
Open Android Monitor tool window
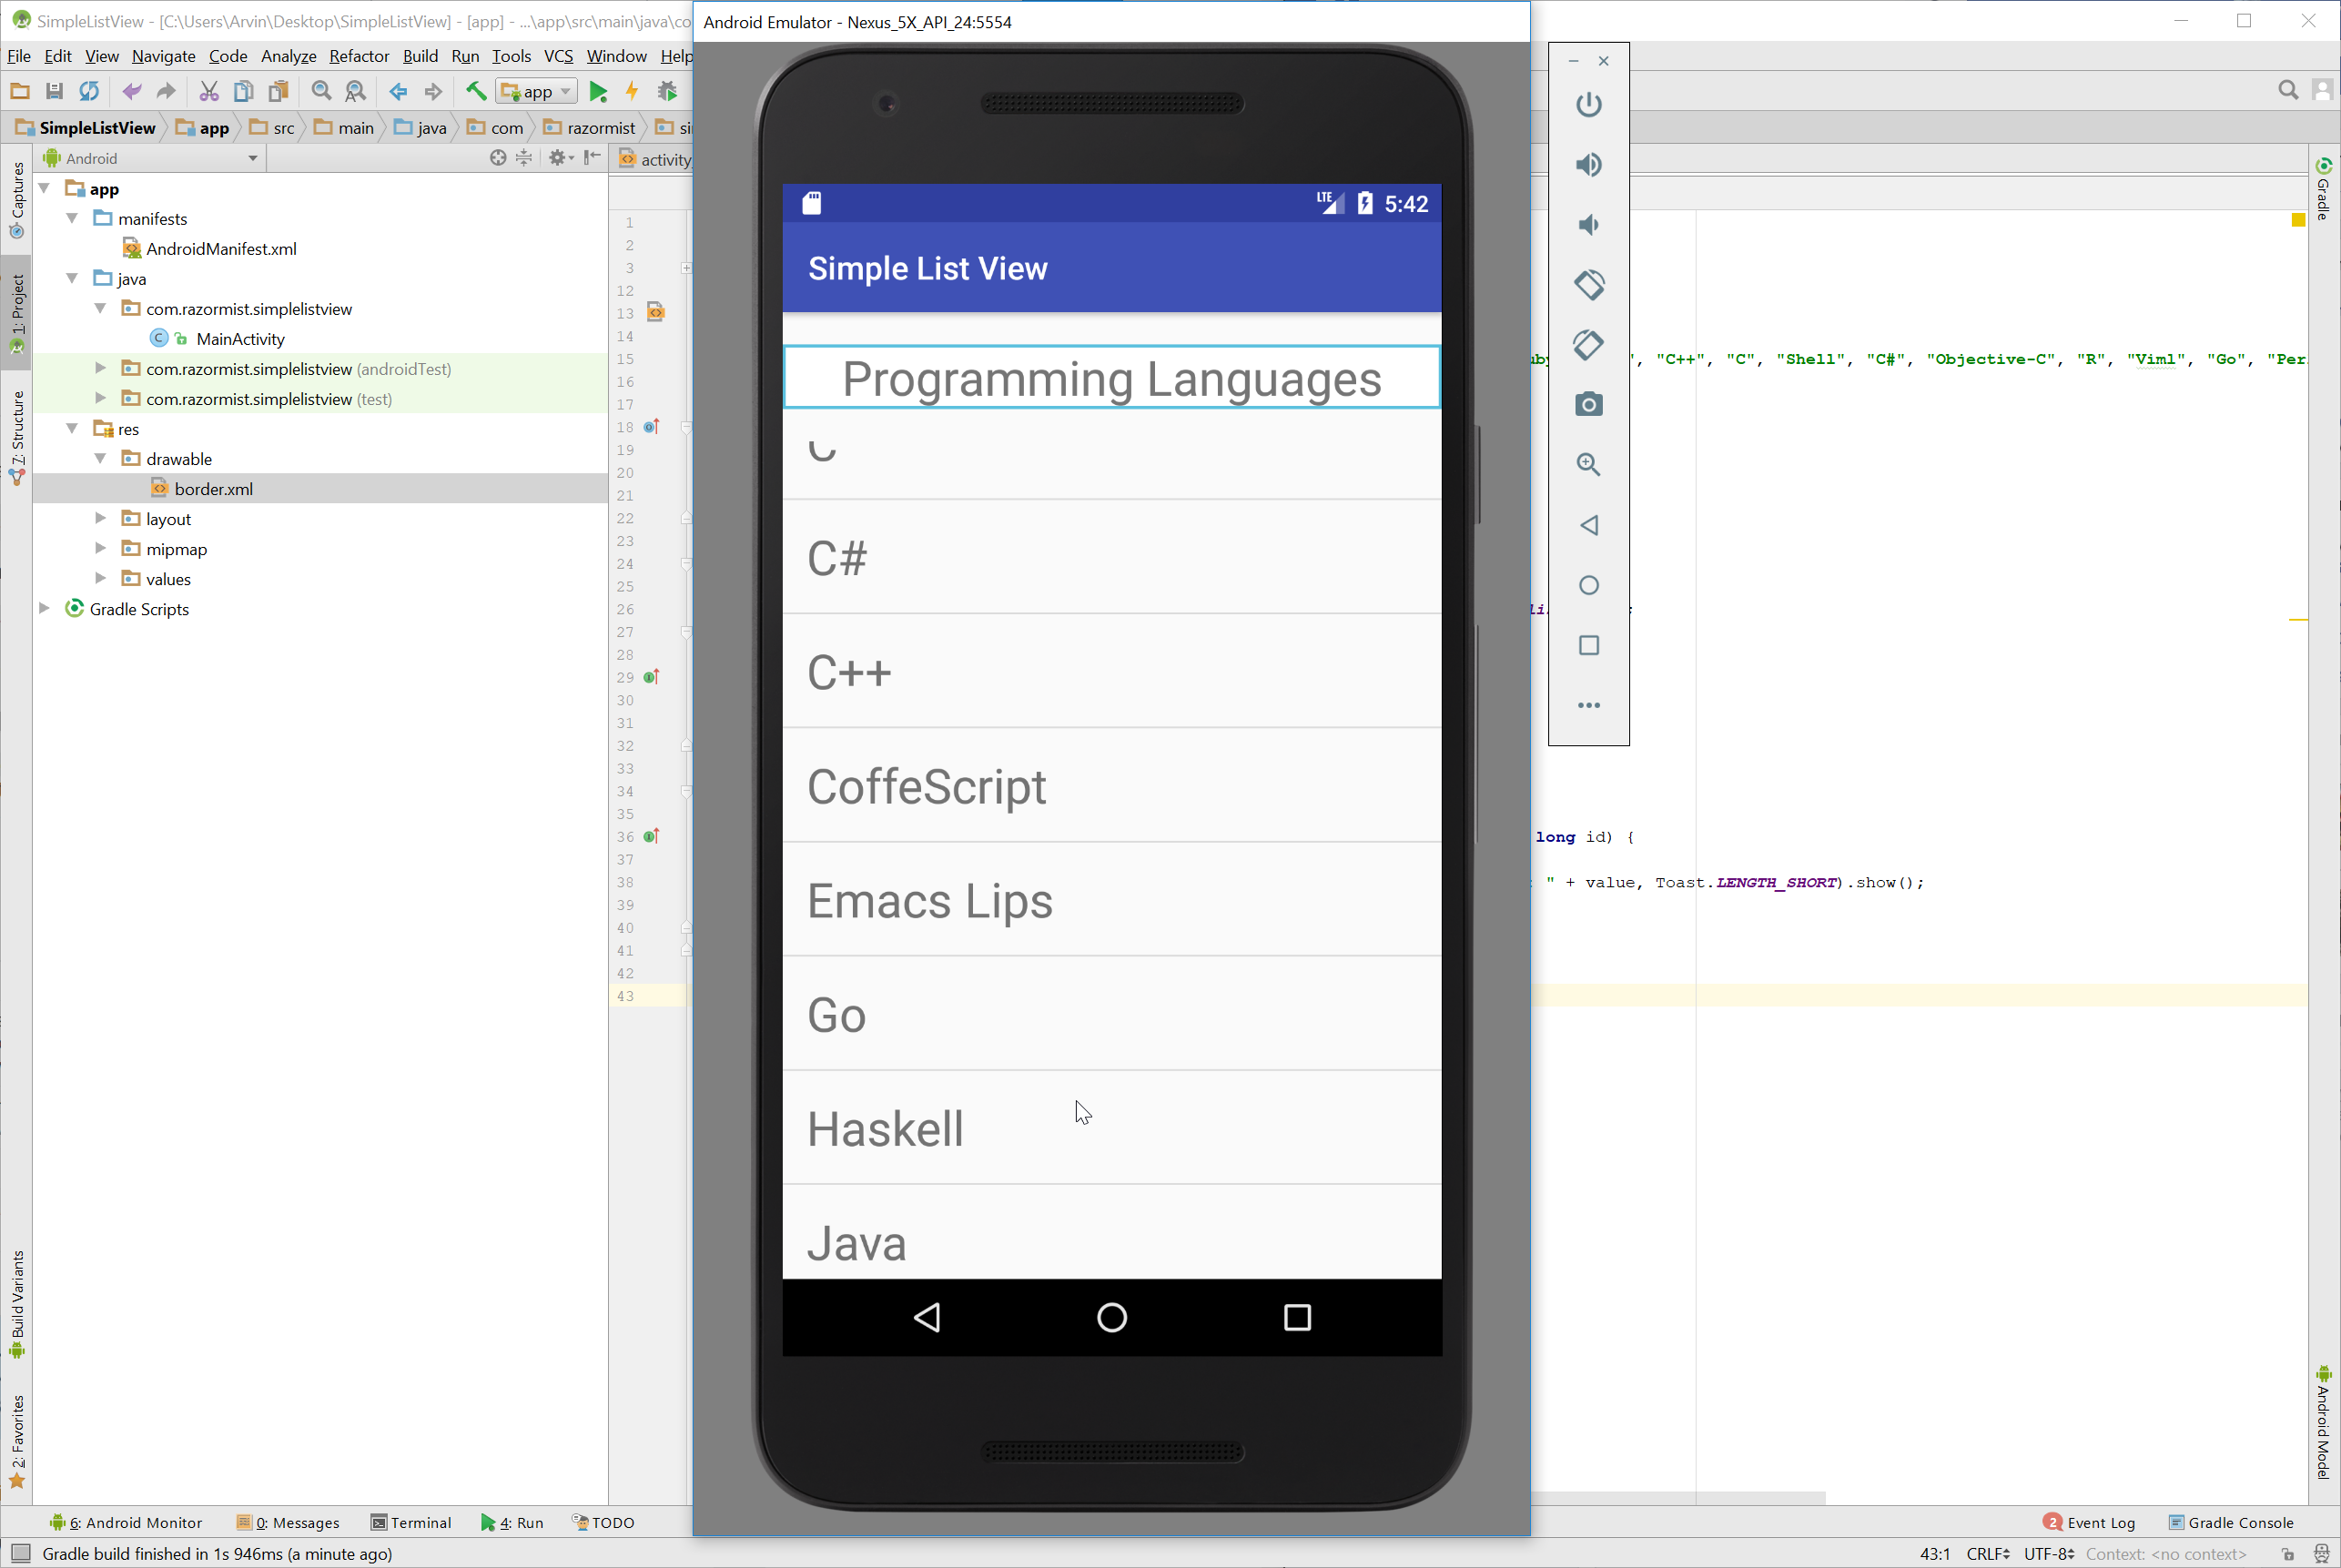point(126,1522)
